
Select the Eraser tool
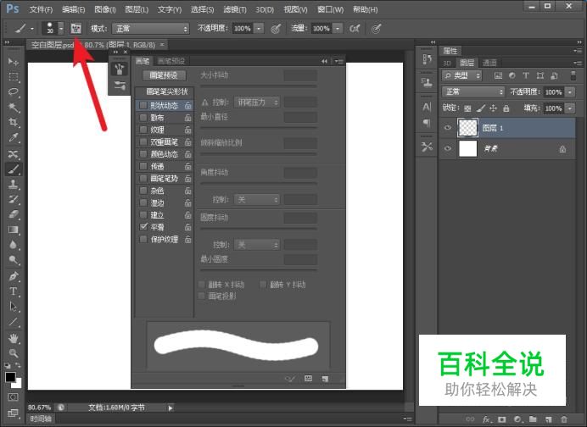(14, 214)
